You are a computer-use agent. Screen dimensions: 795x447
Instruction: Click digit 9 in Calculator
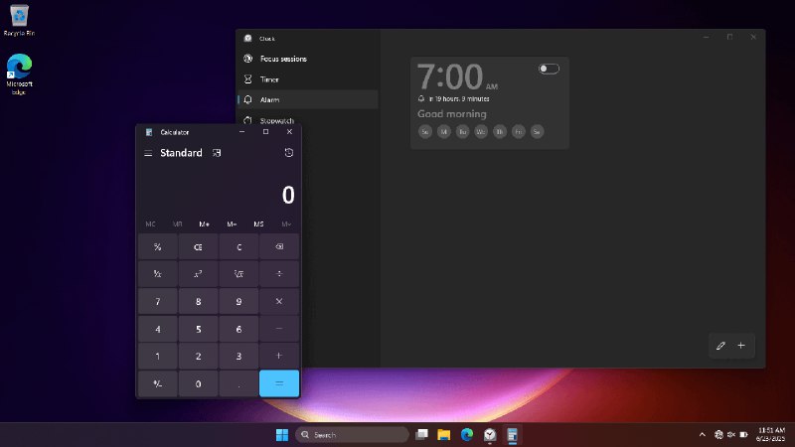tap(238, 302)
